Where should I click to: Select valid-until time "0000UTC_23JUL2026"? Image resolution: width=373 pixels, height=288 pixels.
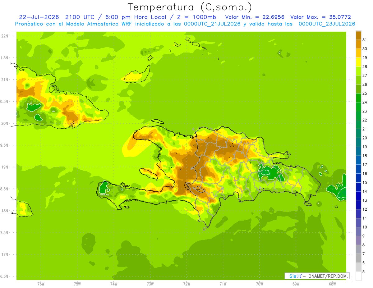tap(327, 24)
